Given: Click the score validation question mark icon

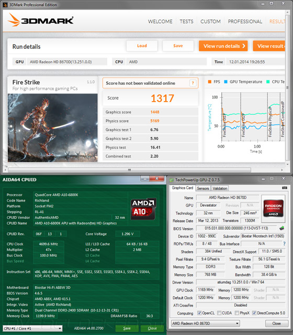Looking at the screenshot, I should [x=193, y=83].
